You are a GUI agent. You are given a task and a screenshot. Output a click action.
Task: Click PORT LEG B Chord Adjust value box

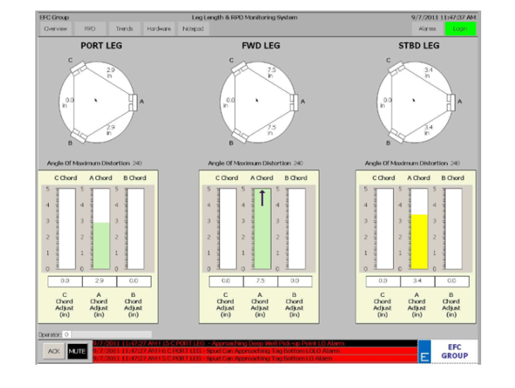click(134, 281)
